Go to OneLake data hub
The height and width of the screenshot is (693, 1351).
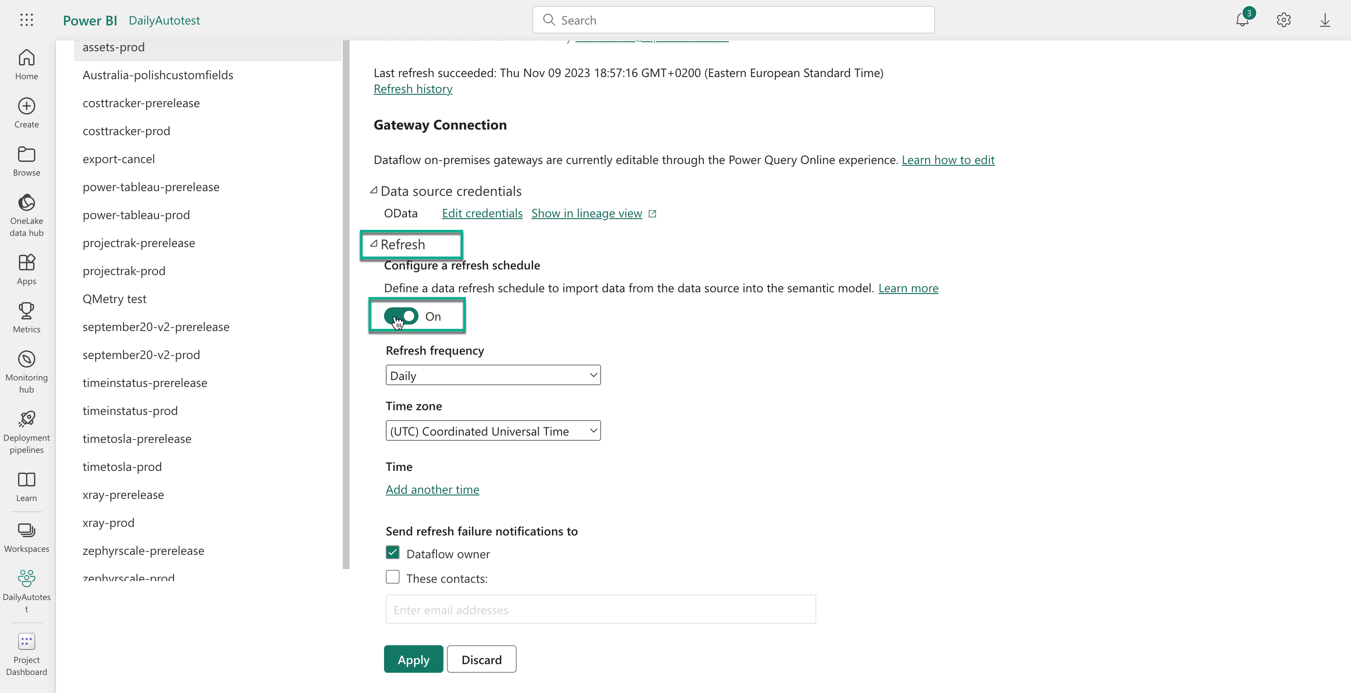click(26, 215)
